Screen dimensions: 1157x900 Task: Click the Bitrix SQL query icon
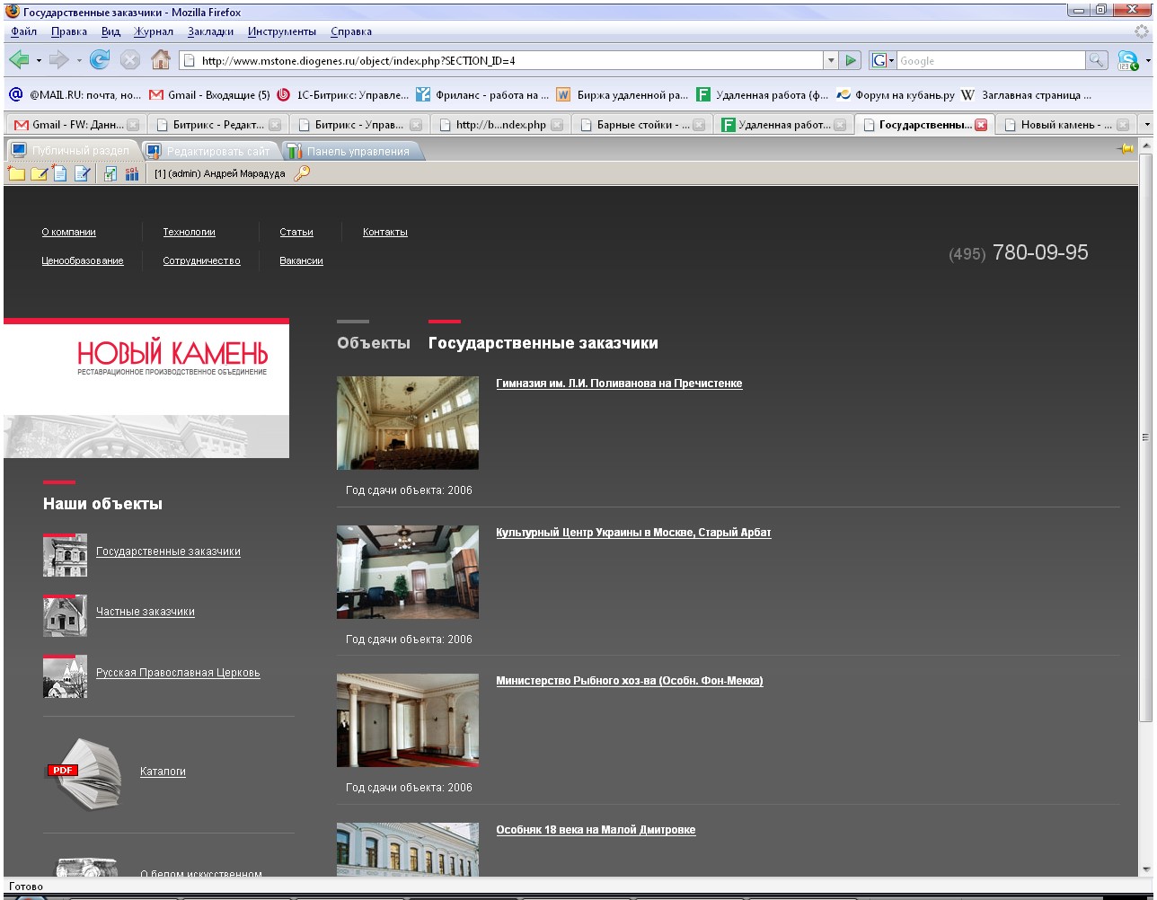(132, 173)
